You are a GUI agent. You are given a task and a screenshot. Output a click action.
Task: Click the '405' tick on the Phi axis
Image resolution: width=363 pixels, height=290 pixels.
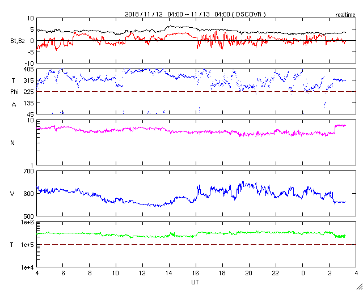(29, 69)
